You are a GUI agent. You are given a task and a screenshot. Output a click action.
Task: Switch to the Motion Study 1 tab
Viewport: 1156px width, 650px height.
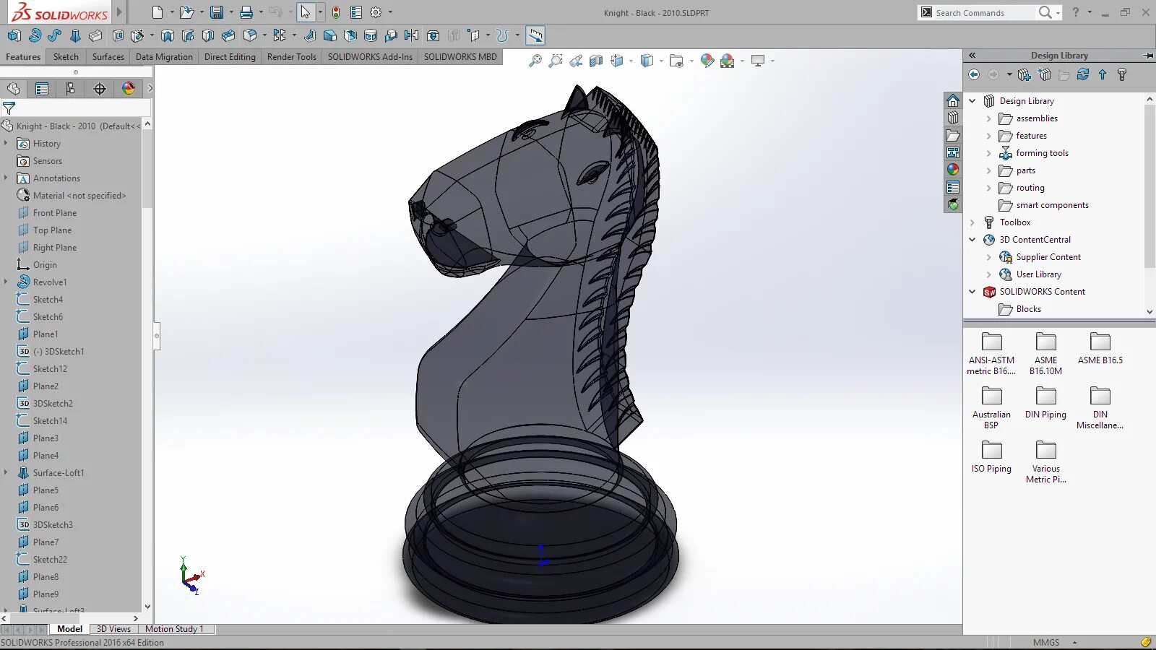(174, 629)
